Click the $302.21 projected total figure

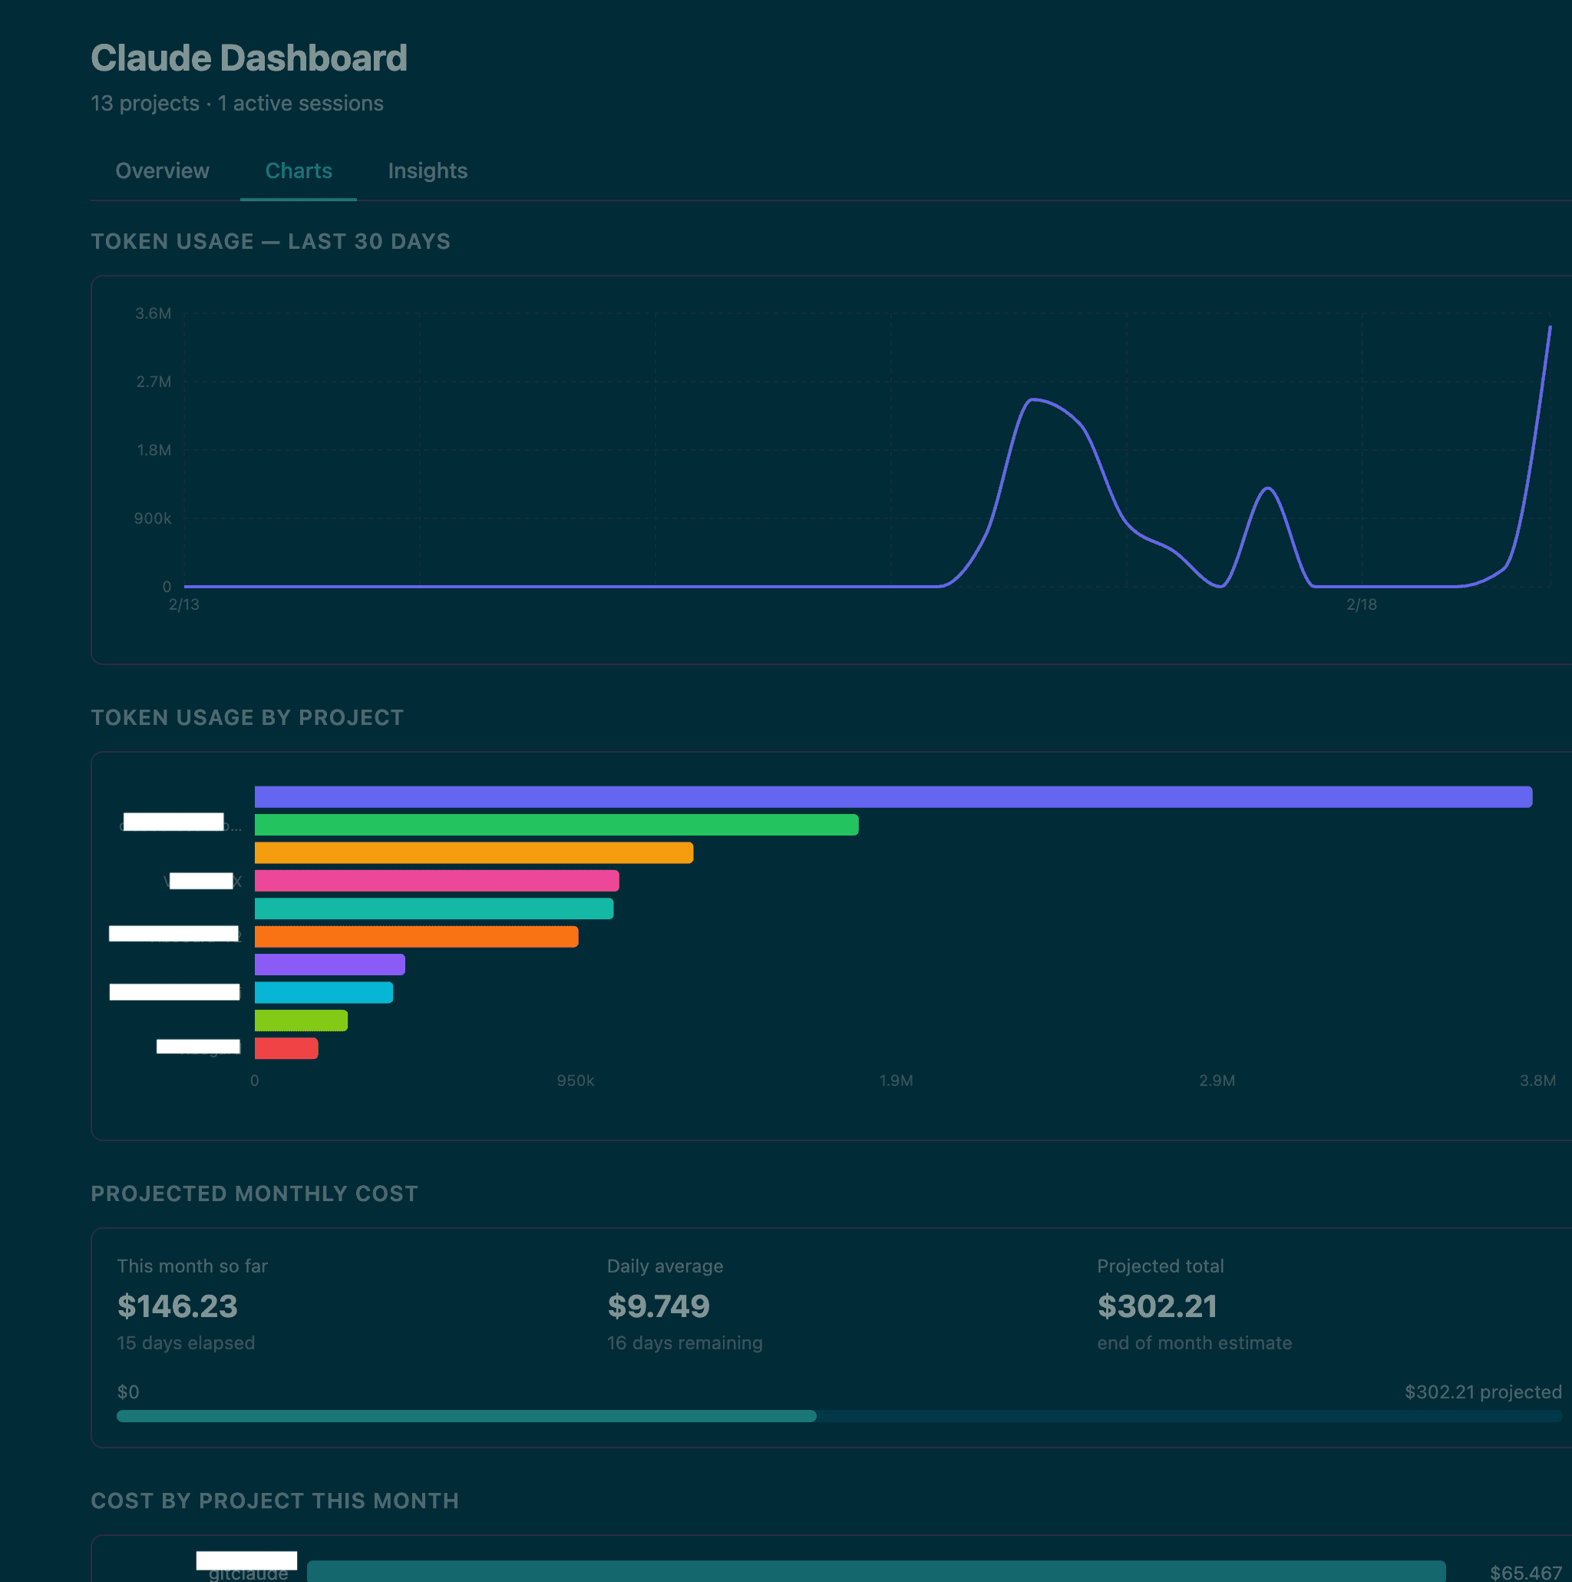1157,1306
